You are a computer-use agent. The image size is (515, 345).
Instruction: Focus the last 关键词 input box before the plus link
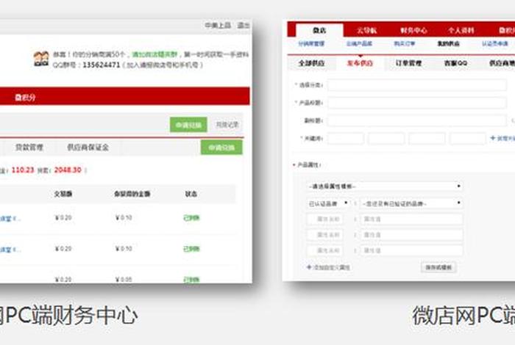tap(468, 138)
